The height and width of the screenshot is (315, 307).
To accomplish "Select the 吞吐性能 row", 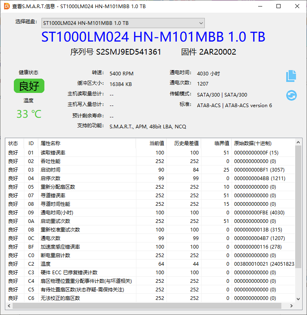I will tap(150, 161).
